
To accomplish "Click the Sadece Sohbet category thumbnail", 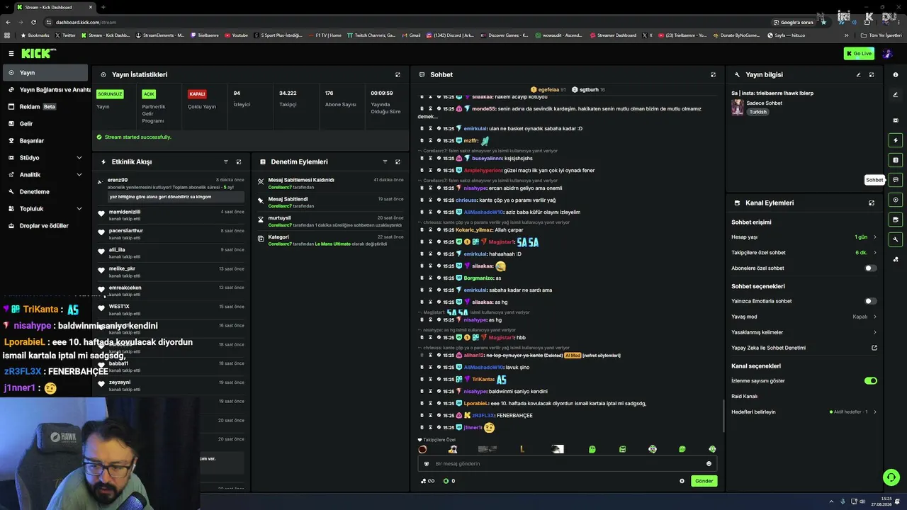I will click(x=738, y=107).
